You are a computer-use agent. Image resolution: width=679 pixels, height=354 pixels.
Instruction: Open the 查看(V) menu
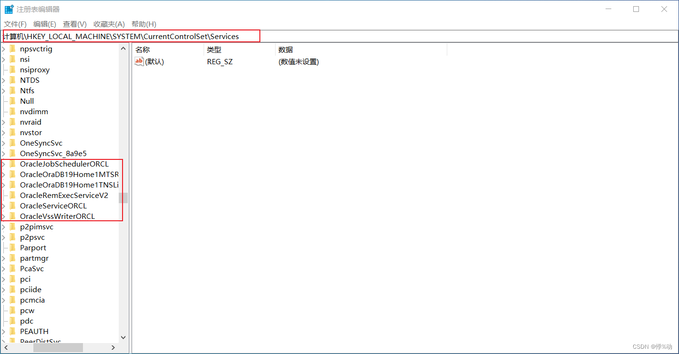click(75, 24)
